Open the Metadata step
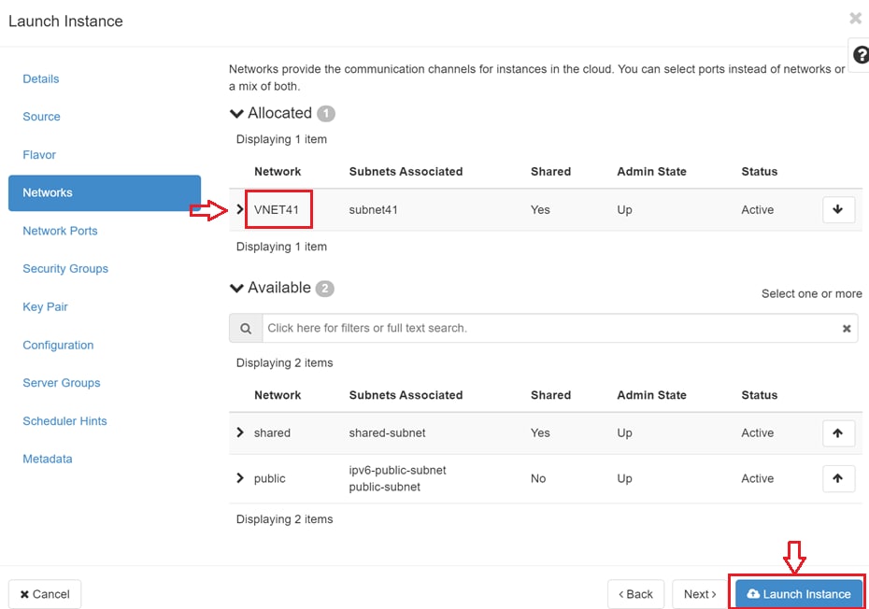Screen dimensions: 869x609 pyautogui.click(x=48, y=459)
